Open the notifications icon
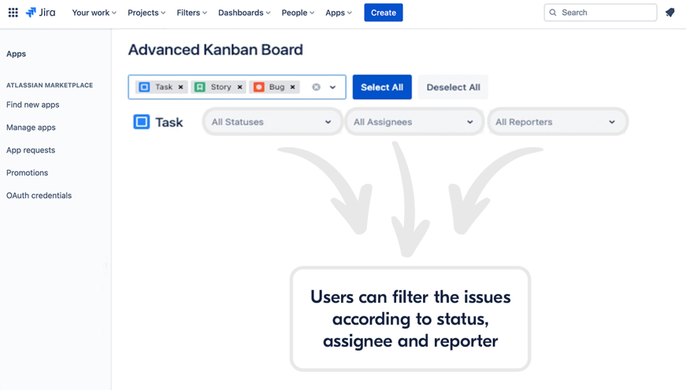Viewport: 686px width, 390px height. (x=669, y=13)
